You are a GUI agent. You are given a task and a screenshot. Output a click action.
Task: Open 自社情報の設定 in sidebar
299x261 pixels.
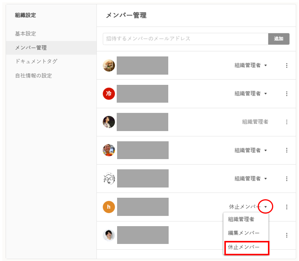tap(34, 75)
